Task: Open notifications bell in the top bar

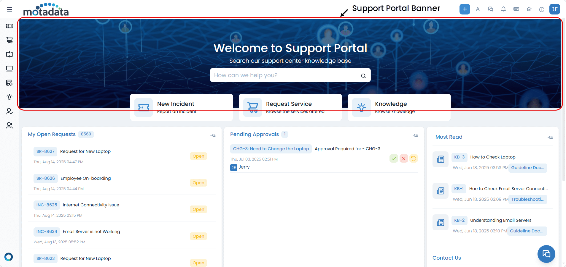Action: pyautogui.click(x=503, y=9)
